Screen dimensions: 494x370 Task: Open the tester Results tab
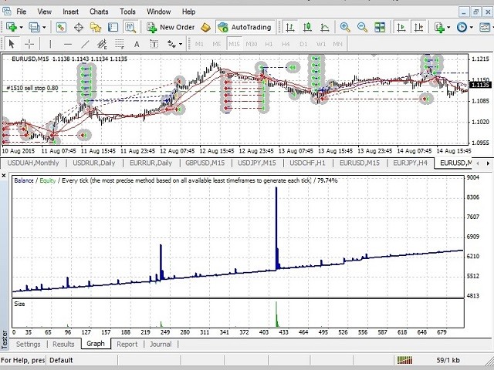click(x=63, y=345)
